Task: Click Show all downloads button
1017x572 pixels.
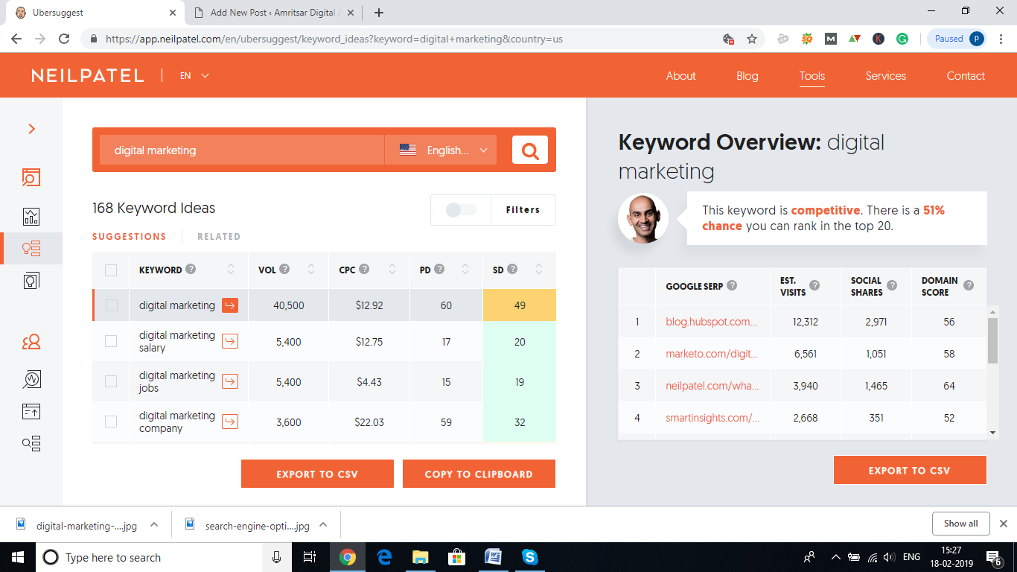Action: click(x=960, y=524)
